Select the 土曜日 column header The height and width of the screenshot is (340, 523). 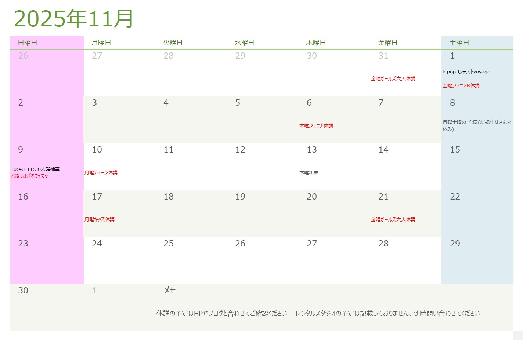(459, 43)
